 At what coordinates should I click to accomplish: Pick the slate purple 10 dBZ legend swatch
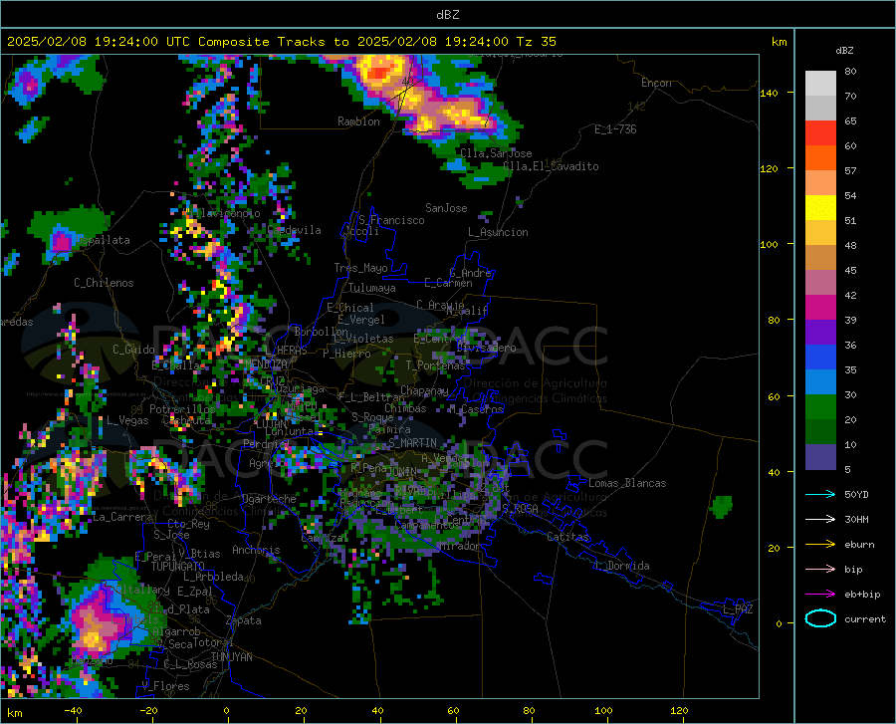click(820, 457)
